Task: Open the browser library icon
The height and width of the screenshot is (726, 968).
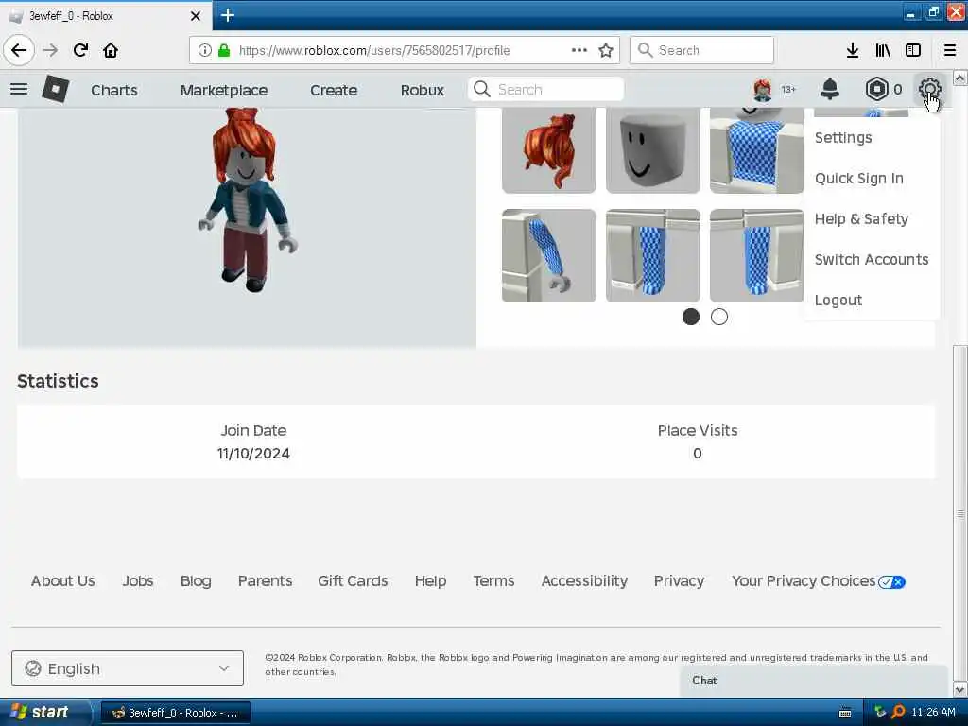Action: pyautogui.click(x=883, y=50)
